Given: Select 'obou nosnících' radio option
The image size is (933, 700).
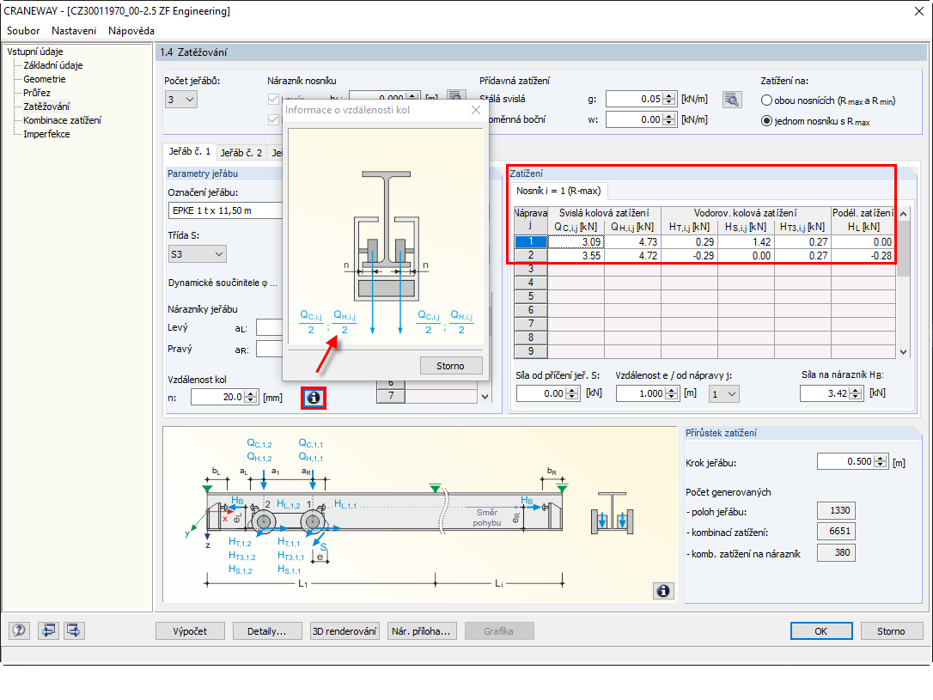Looking at the screenshot, I should tap(766, 100).
